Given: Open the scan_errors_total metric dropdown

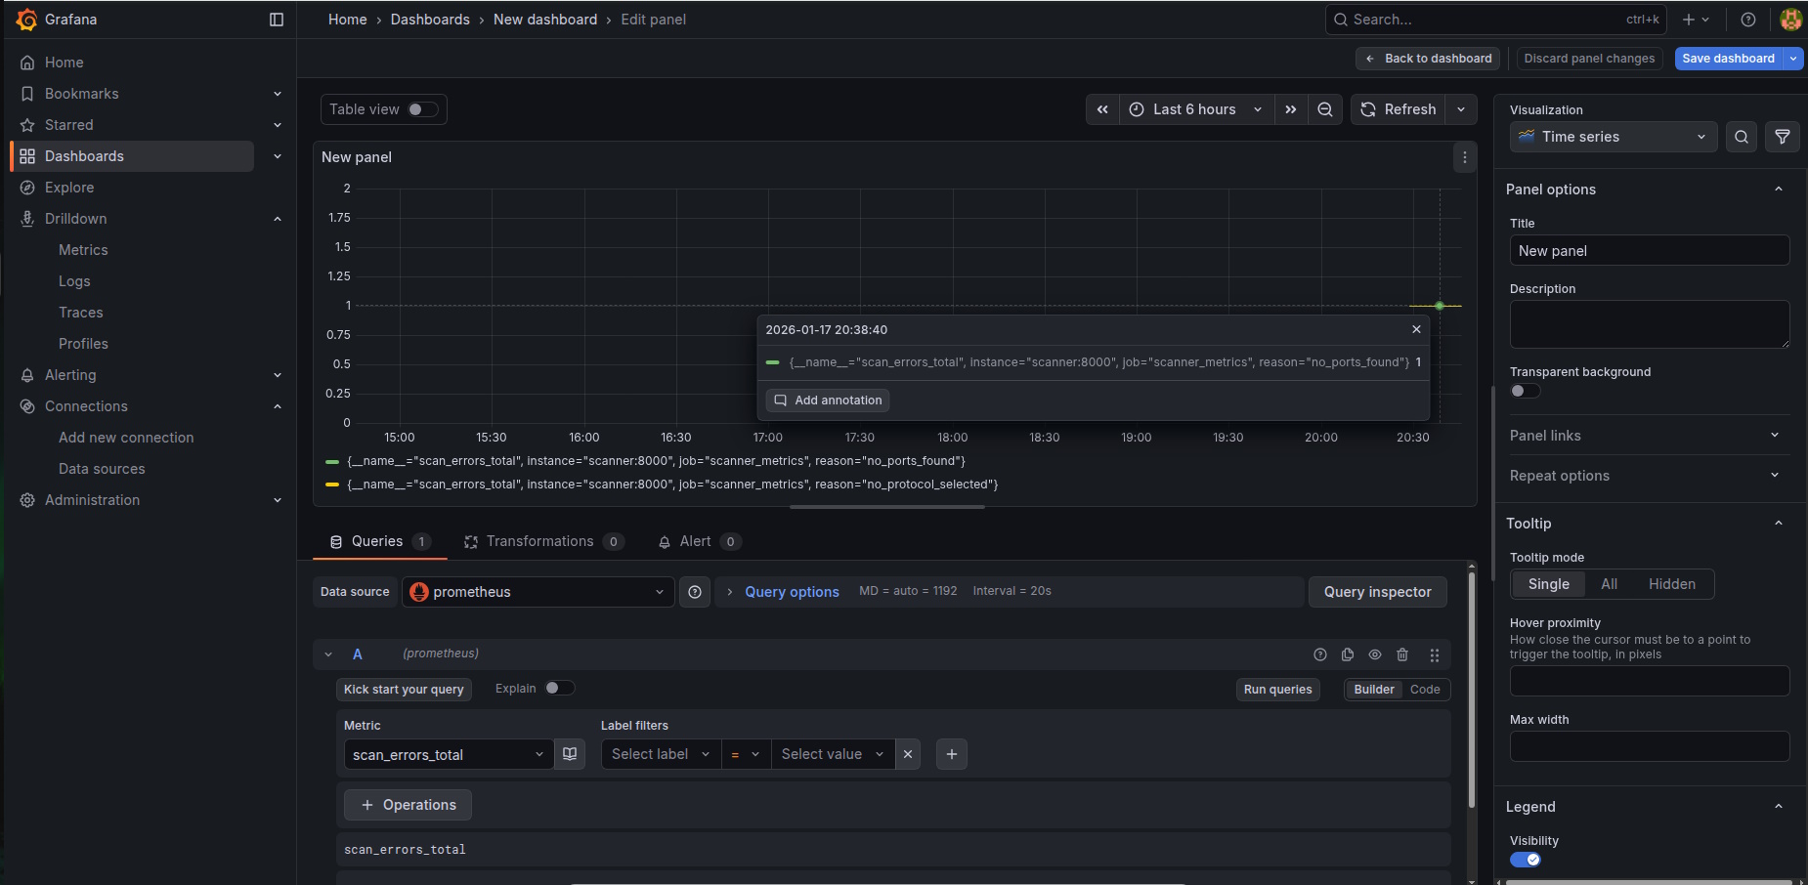Looking at the screenshot, I should (x=449, y=754).
